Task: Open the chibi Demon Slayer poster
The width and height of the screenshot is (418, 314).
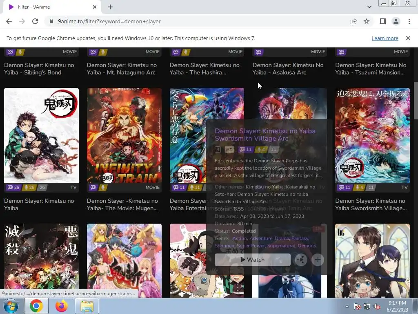Action: tap(188, 260)
